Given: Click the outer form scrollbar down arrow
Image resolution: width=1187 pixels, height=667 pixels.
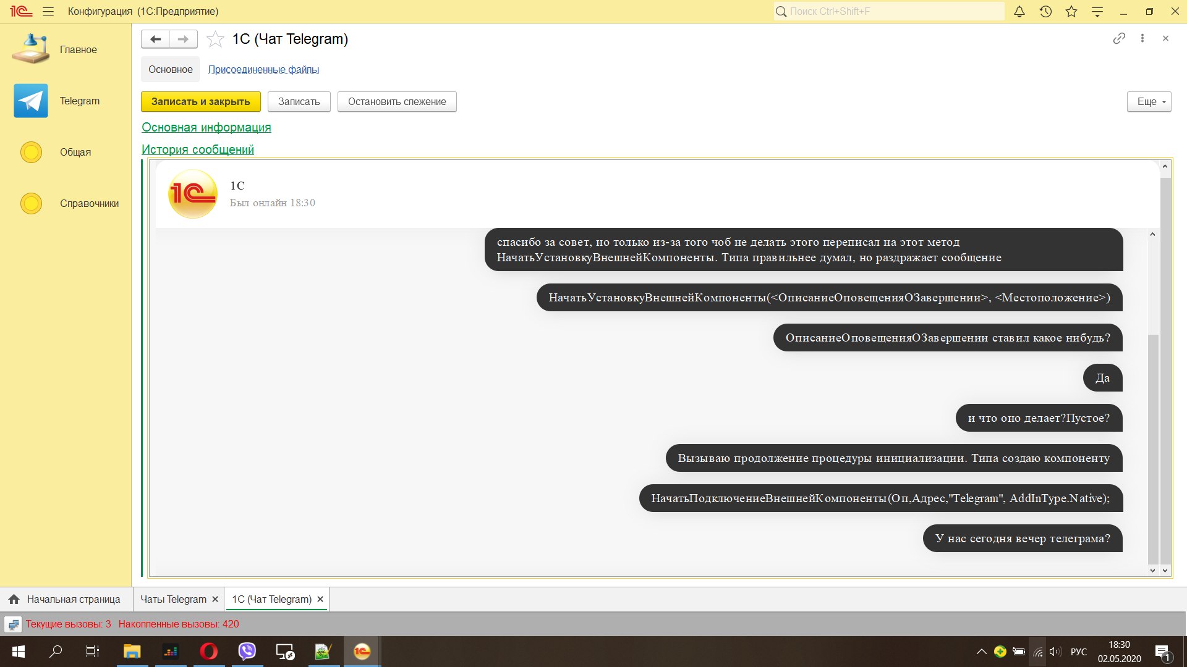Looking at the screenshot, I should [1165, 570].
